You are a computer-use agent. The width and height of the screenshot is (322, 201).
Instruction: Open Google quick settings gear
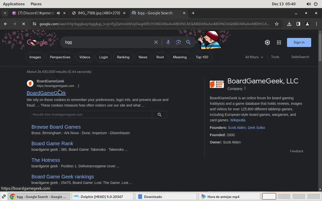tap(267, 42)
